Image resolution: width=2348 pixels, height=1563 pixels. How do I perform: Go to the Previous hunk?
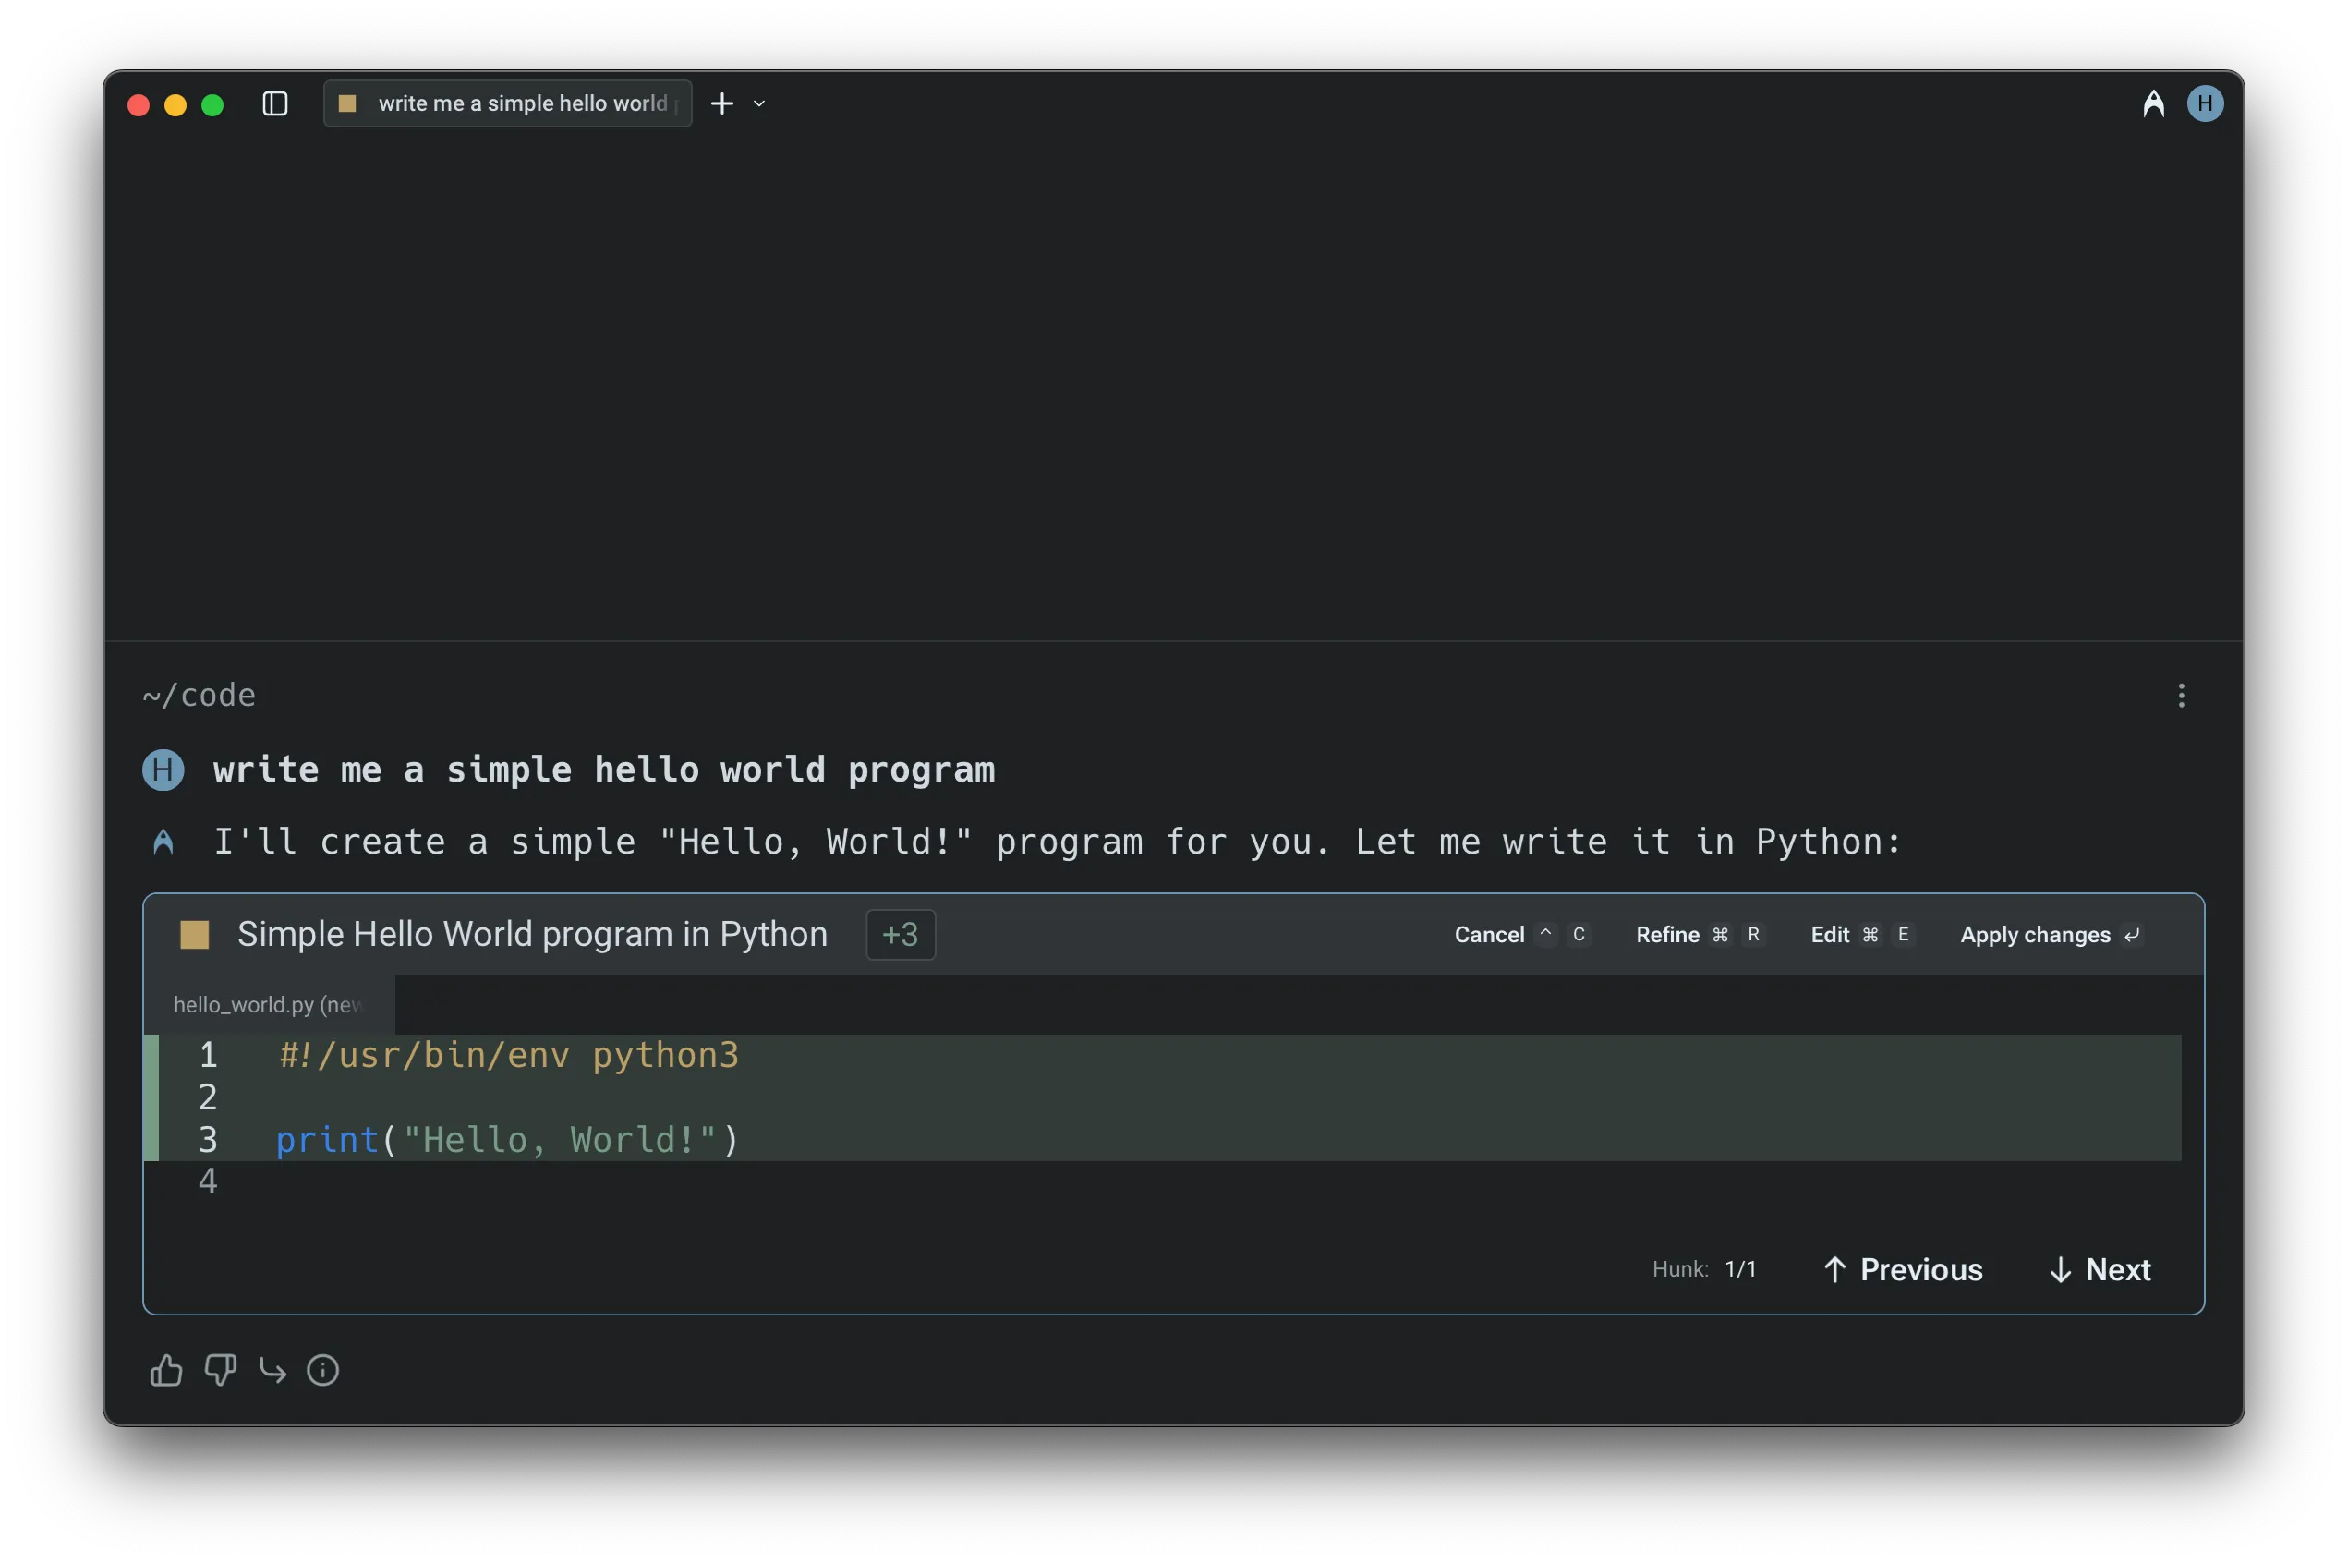tap(1902, 1269)
